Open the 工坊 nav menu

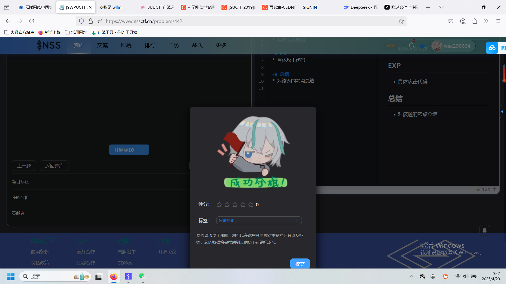click(174, 45)
